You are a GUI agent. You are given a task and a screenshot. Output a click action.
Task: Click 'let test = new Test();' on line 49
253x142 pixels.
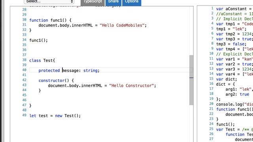(x=55, y=116)
